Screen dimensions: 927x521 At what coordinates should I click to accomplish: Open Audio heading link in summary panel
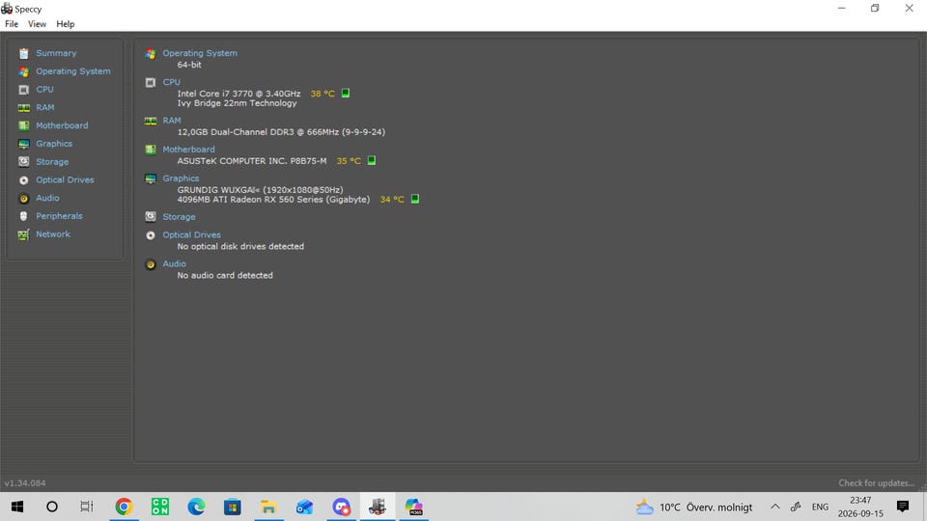point(174,264)
